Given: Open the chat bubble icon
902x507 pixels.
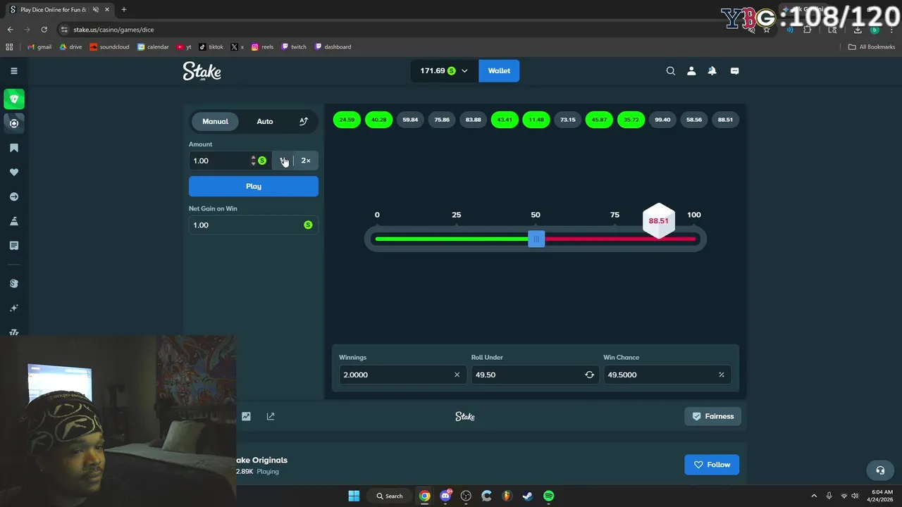Looking at the screenshot, I should (x=734, y=70).
